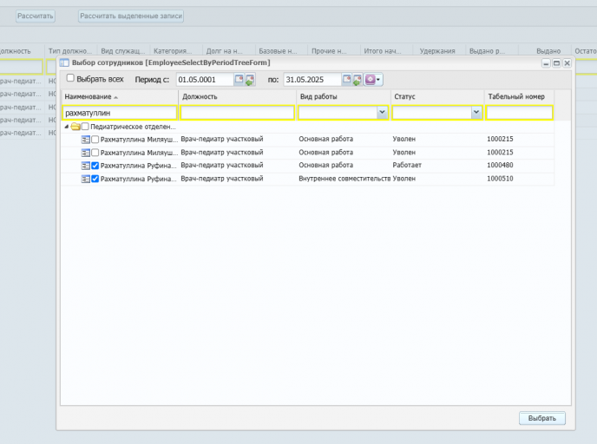Screen dimensions: 597x444
Task: Click record icon of second Рахматуллина Миляуш row
Action: click(86, 153)
